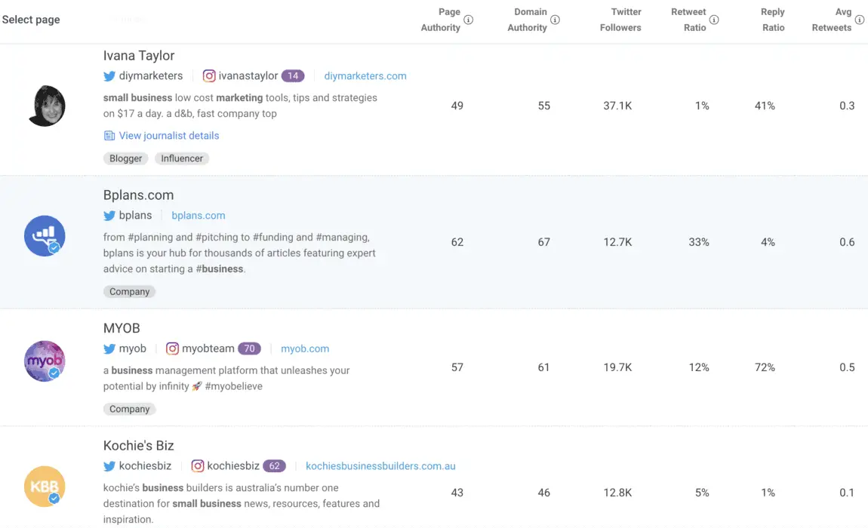868x528 pixels.
Task: Click the Bplans.com name heading
Action: [138, 195]
